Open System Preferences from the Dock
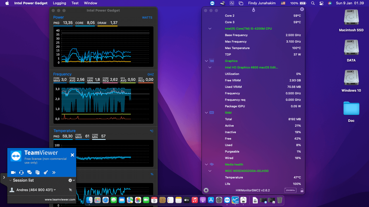 point(219,200)
